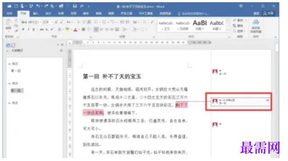The width and height of the screenshot is (288, 161).
Task: Toggle Strikethrough (abc) formatting
Action: [x=42, y=29]
